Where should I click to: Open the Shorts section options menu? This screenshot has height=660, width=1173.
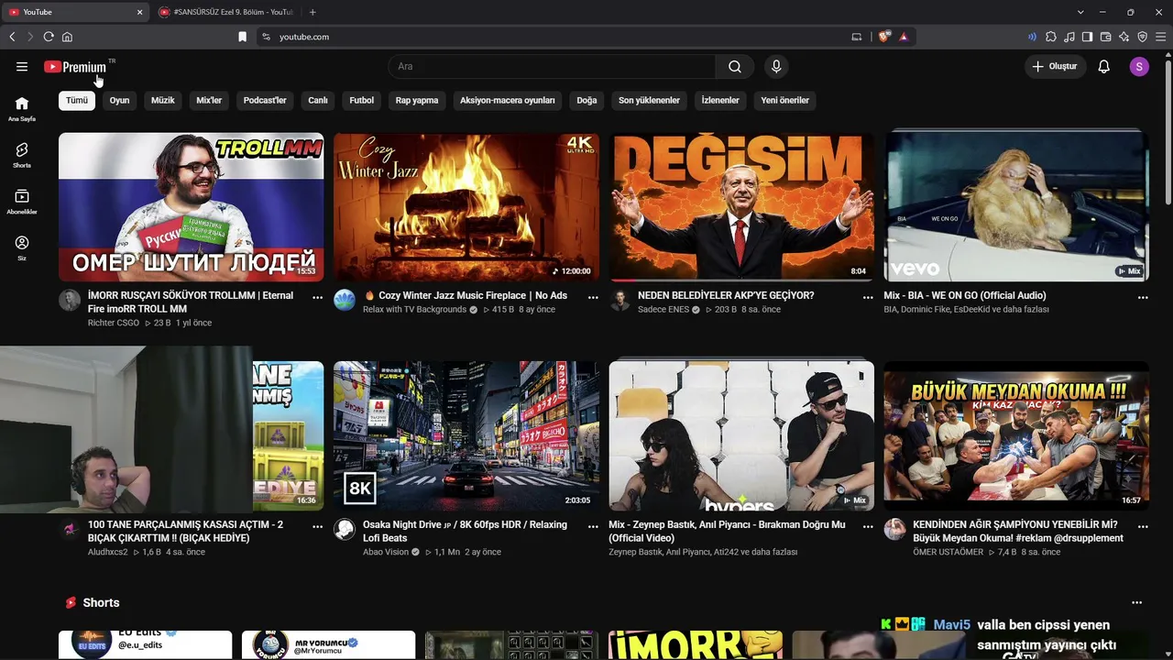pos(1136,602)
